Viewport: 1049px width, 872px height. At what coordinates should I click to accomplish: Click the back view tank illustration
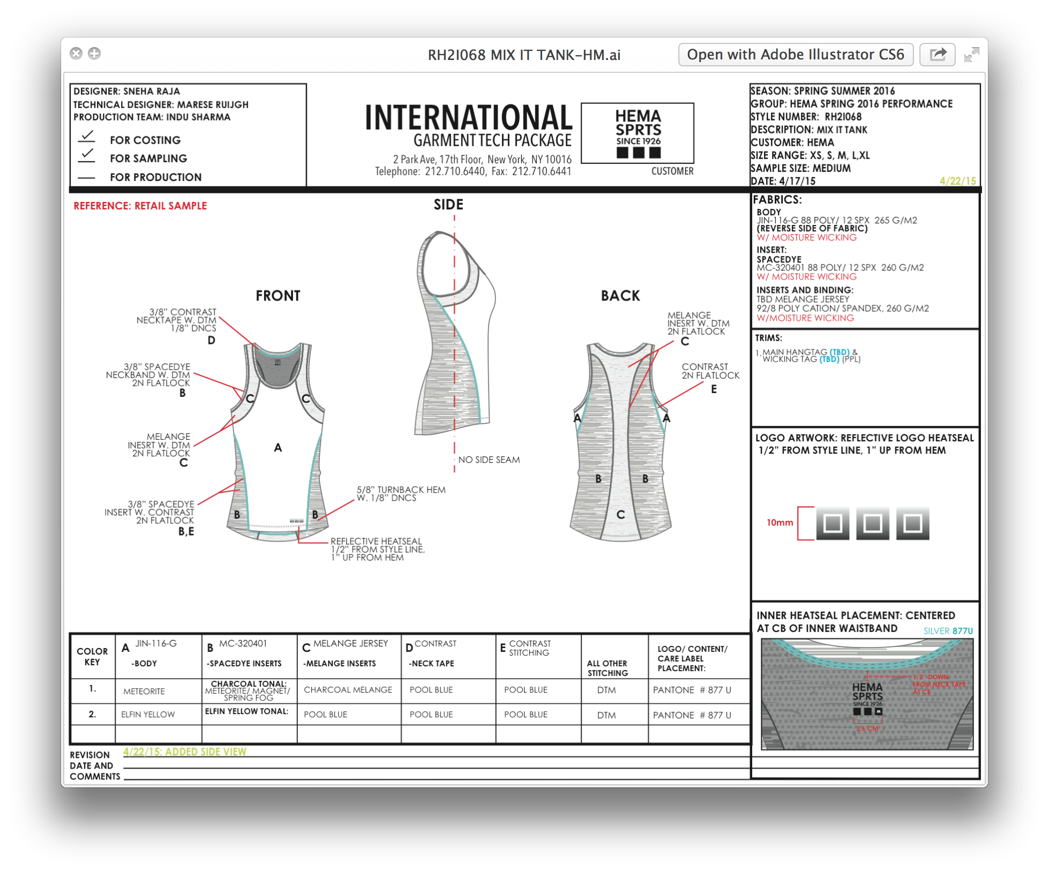(621, 441)
